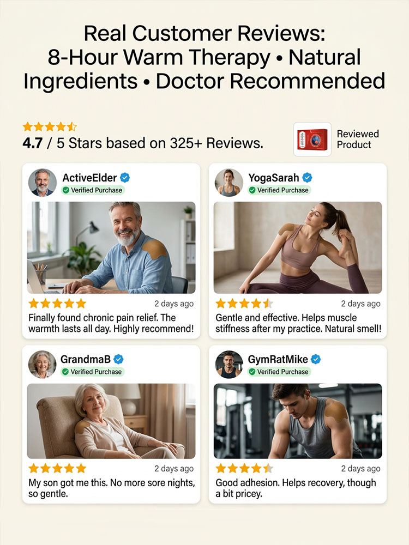Click the Reviewed Product label text

click(x=358, y=139)
